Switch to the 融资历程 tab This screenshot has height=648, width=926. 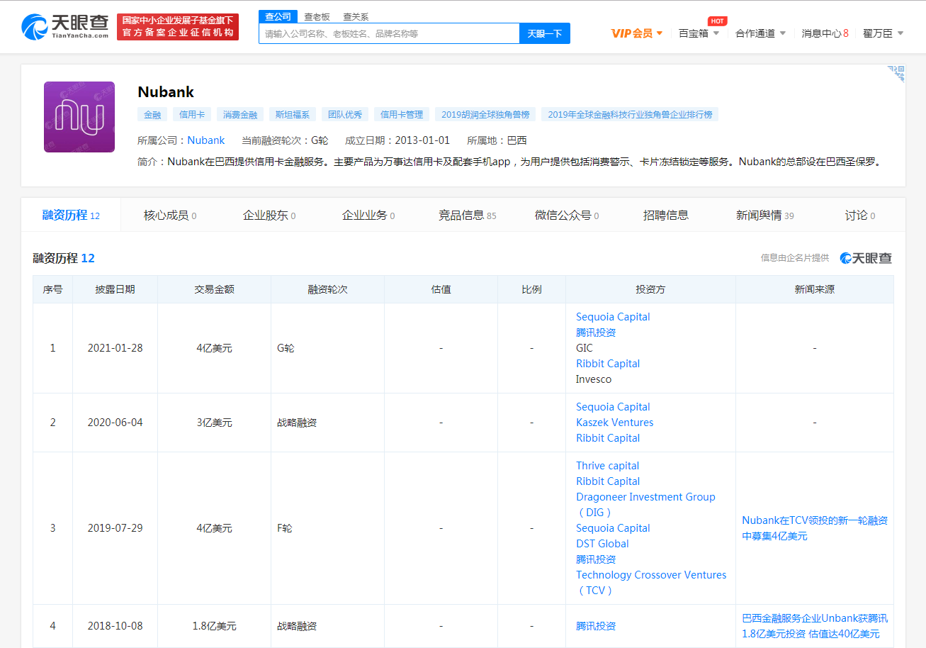point(71,215)
